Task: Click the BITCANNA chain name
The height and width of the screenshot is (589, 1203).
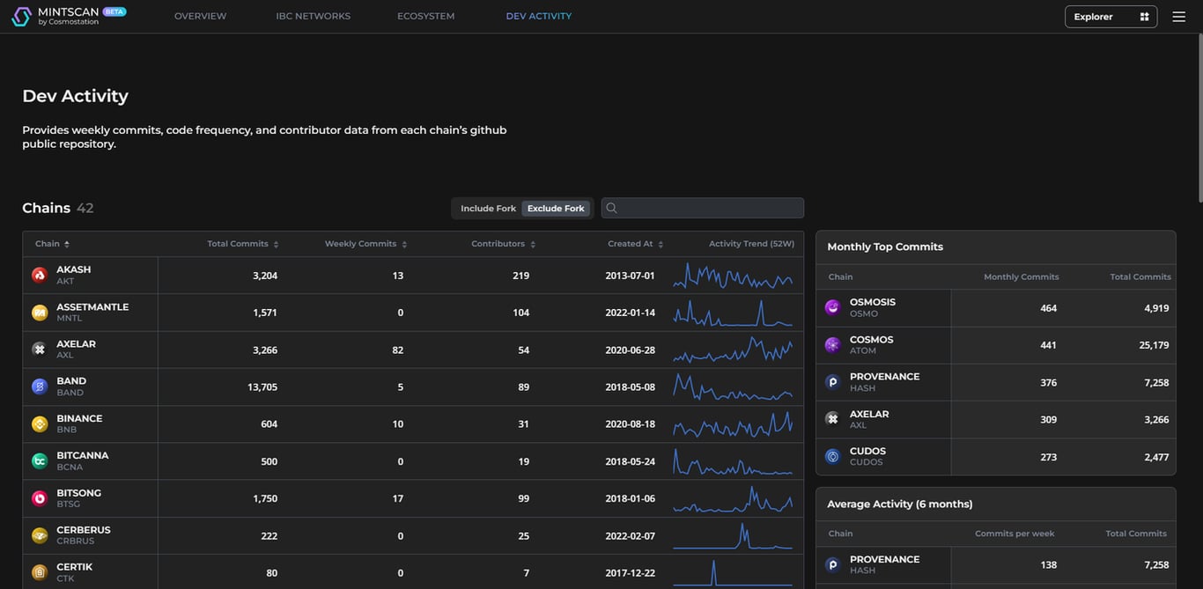Action: [83, 455]
